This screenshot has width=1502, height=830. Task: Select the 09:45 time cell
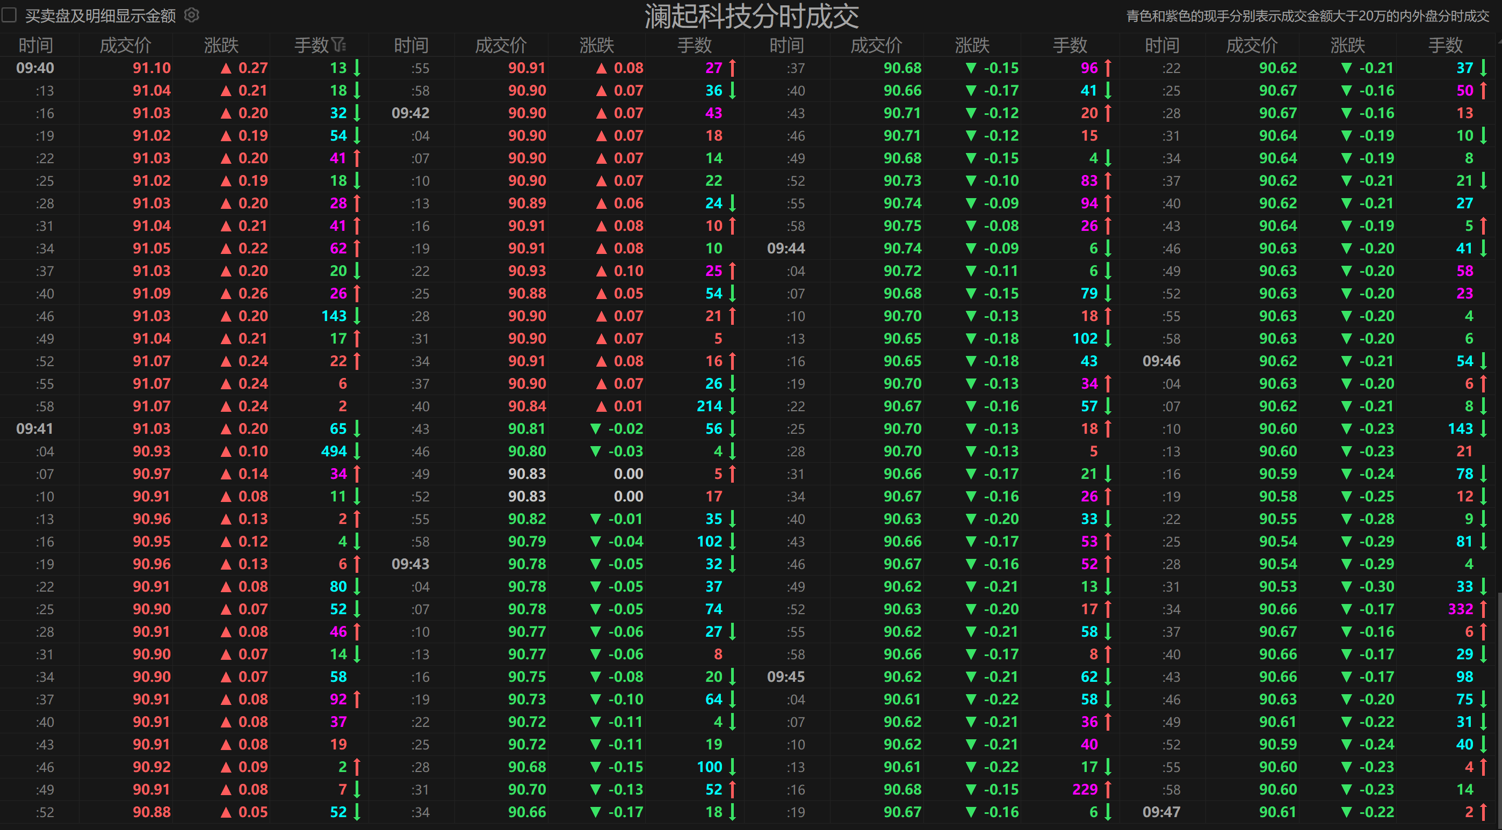coord(786,676)
